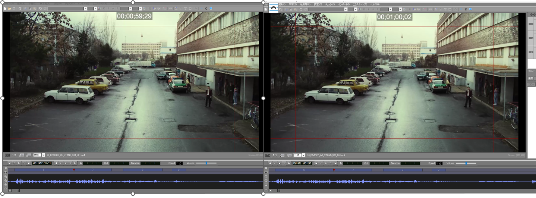Screen dimensions: 536x198
Task: Click Speed value 1.0 in right window
Action: click(x=439, y=163)
